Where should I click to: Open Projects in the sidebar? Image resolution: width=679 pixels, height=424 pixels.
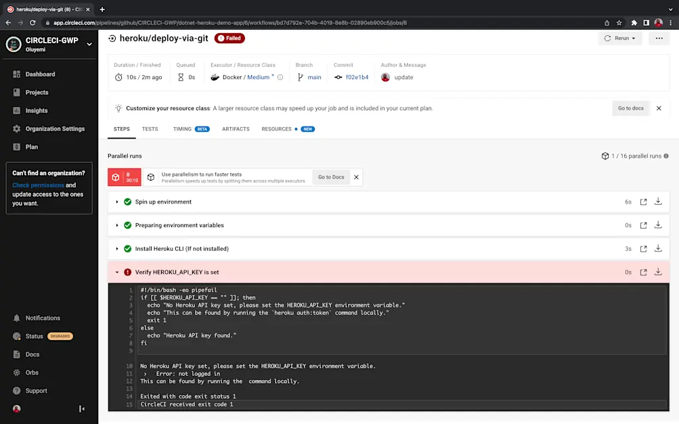[x=30, y=92]
